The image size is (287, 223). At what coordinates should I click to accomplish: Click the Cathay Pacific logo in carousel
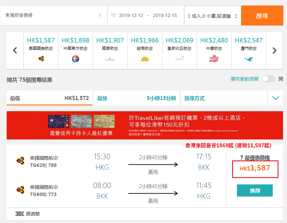click(x=110, y=59)
